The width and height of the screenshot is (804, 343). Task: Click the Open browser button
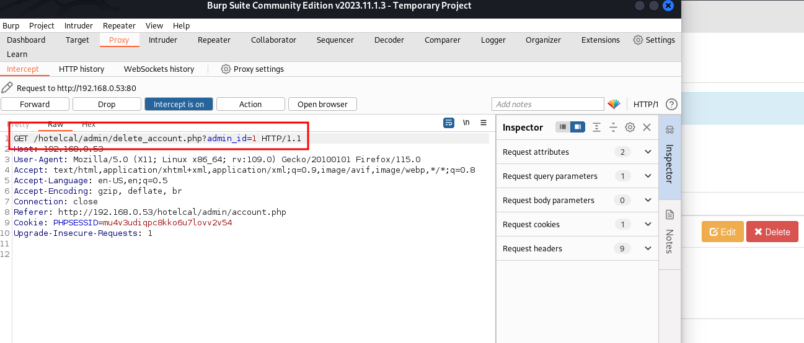[x=322, y=104]
